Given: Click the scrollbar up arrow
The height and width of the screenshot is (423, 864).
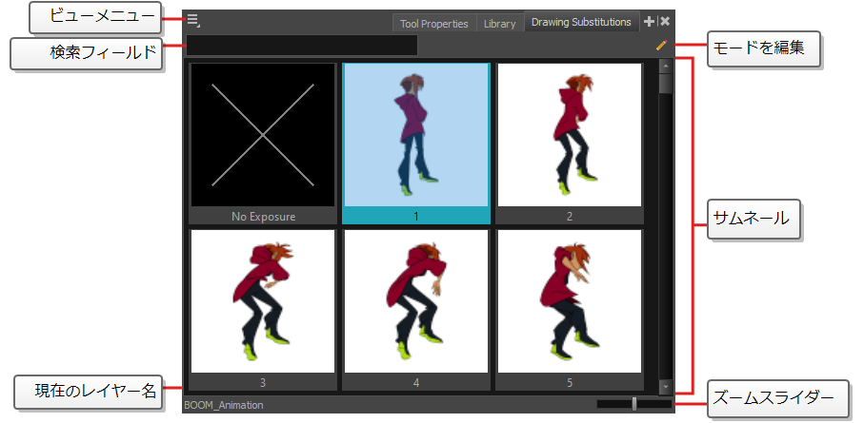Looking at the screenshot, I should (x=666, y=67).
